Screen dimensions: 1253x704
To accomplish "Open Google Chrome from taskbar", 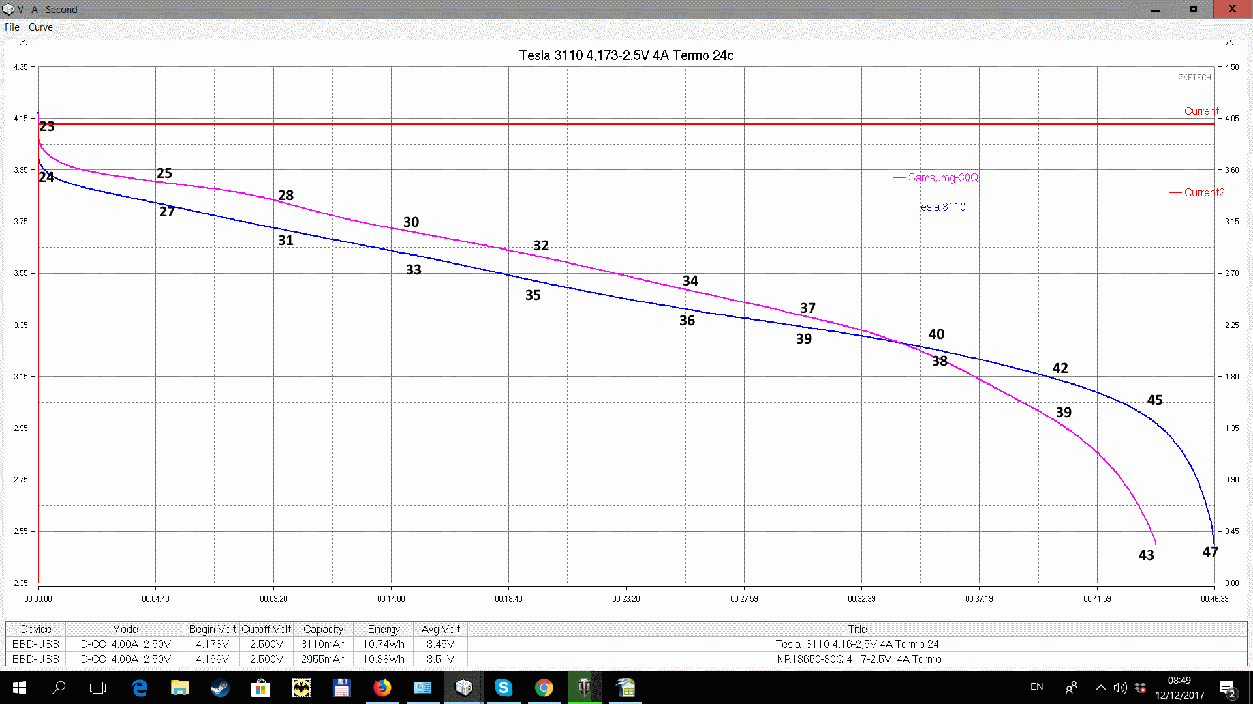I will 544,688.
